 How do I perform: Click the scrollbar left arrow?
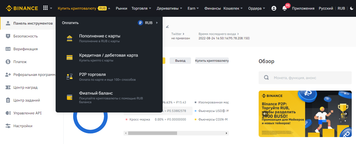click(125, 133)
